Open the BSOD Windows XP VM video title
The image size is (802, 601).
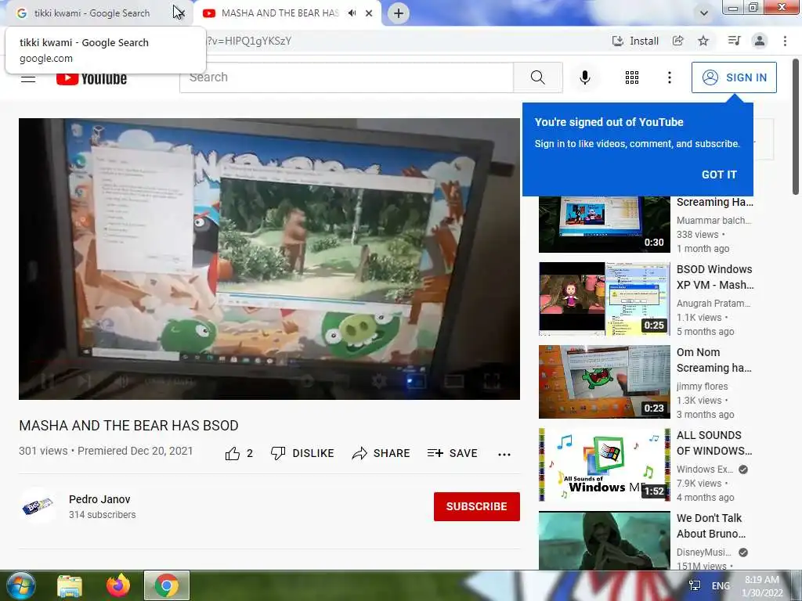(x=714, y=277)
